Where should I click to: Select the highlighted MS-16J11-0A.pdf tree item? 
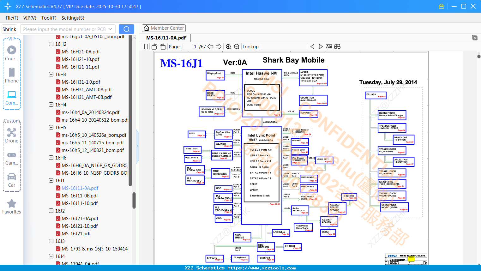pyautogui.click(x=80, y=188)
